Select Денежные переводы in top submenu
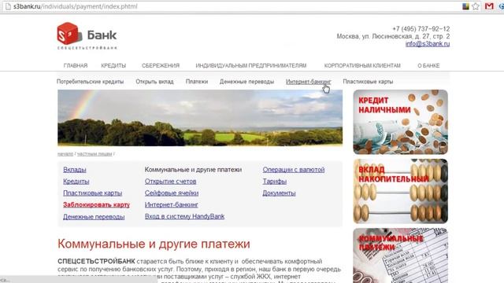This screenshot has height=283, width=504. pyautogui.click(x=246, y=82)
